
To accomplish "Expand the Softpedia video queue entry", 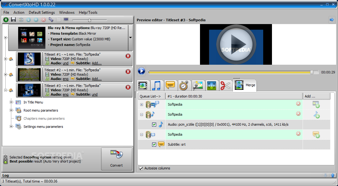I will tap(142, 105).
